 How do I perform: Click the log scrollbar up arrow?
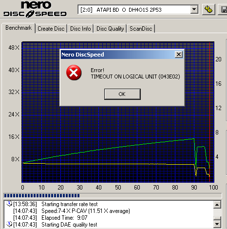pos(217,205)
